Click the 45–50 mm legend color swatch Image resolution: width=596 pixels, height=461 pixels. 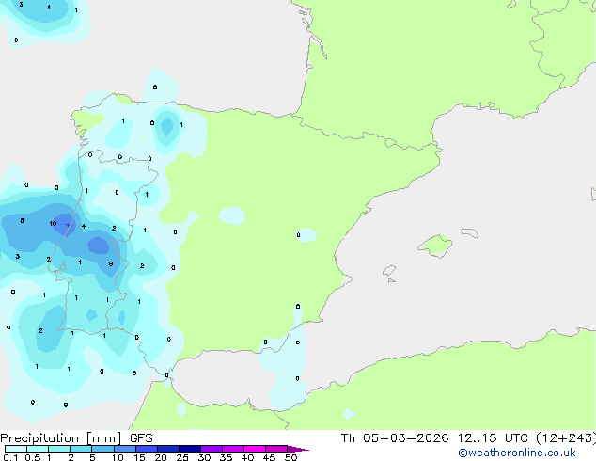[x=276, y=449]
